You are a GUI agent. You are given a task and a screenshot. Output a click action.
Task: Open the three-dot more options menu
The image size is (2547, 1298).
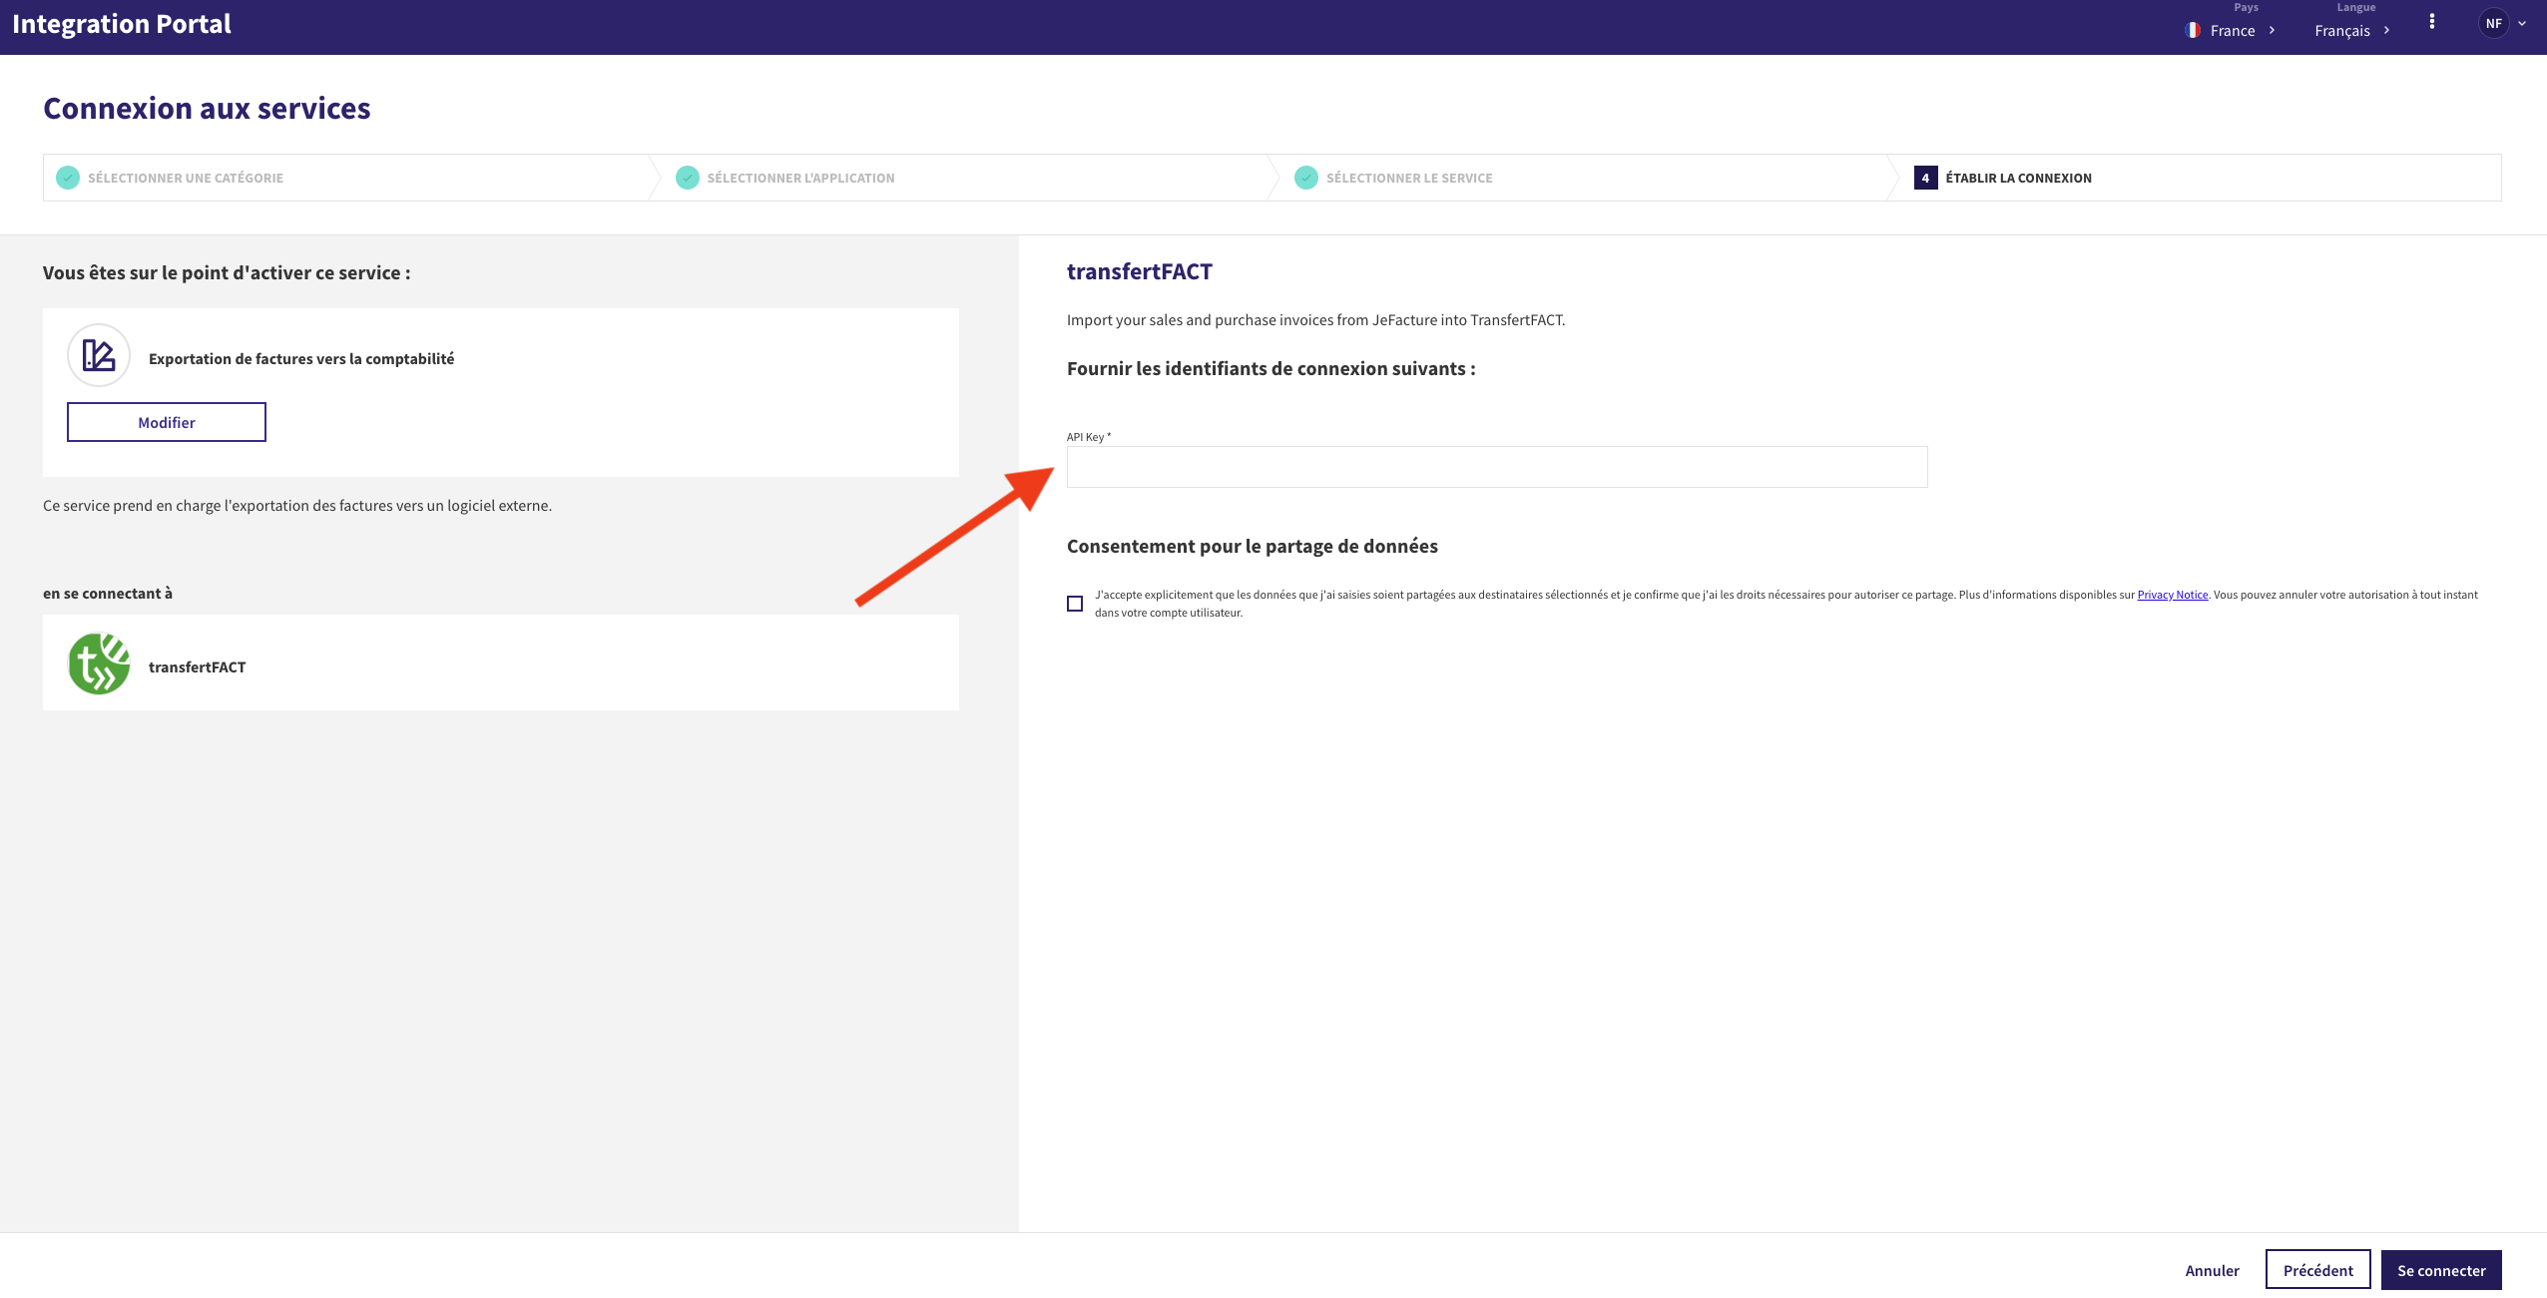pyautogui.click(x=2431, y=22)
